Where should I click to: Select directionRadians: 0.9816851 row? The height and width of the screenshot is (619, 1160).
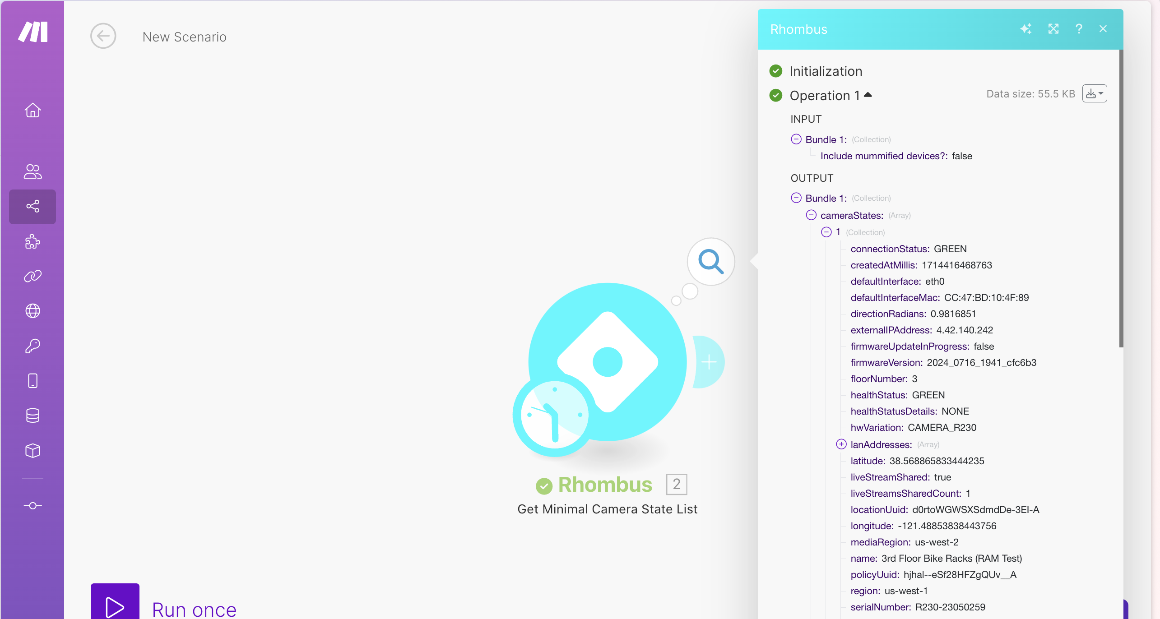[x=913, y=314]
